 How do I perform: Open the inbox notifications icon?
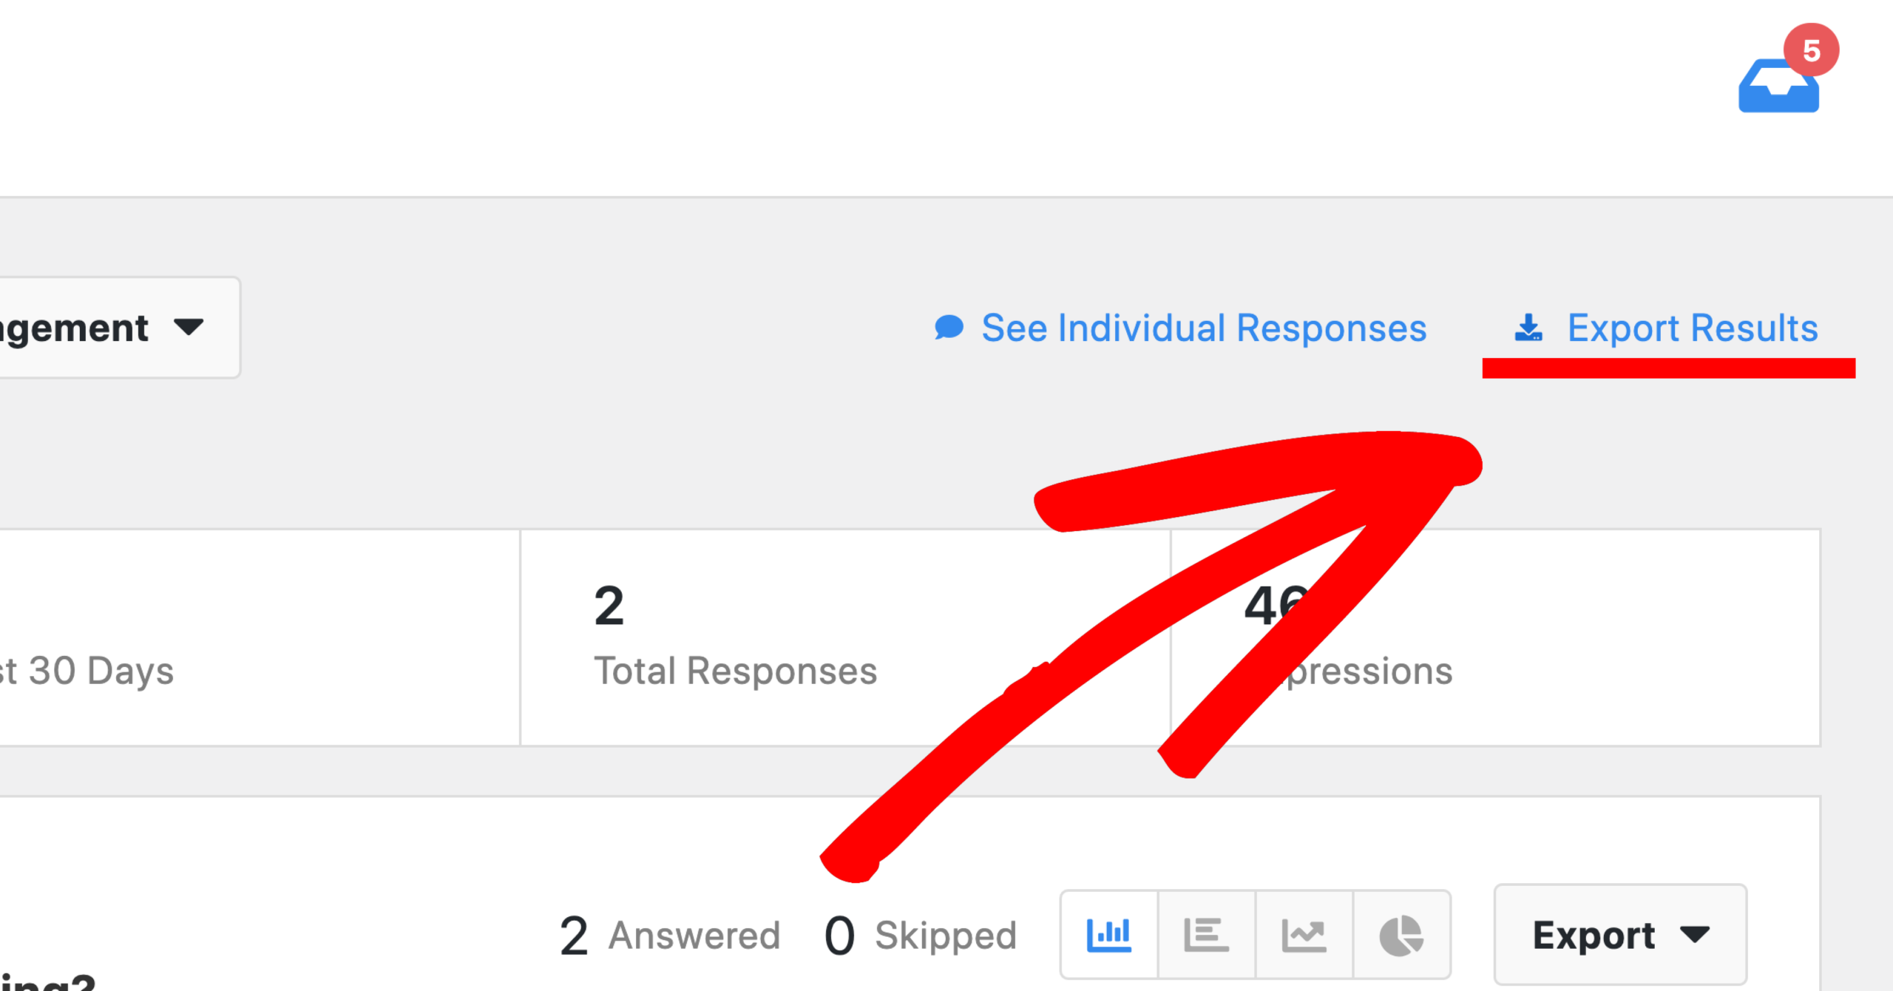1778,85
